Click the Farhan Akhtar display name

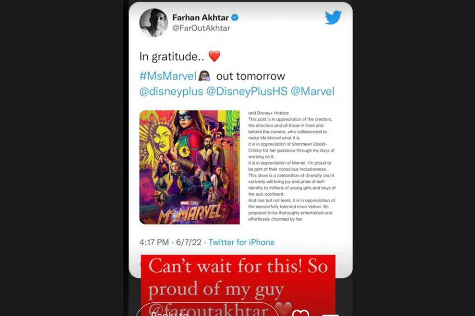pos(200,17)
